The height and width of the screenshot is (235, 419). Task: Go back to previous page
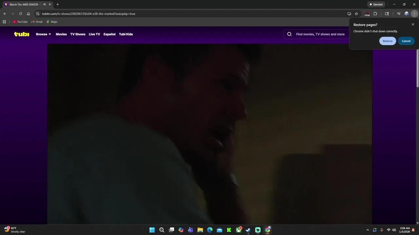tap(5, 14)
